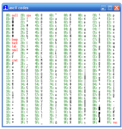Select the code label '18:'
Screen dimensions: 122x129
[8, 98]
